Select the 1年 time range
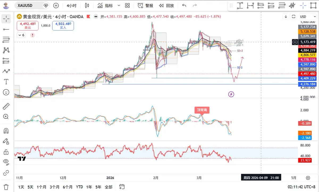Viewport: 319px width, 192px height. (x=89, y=187)
